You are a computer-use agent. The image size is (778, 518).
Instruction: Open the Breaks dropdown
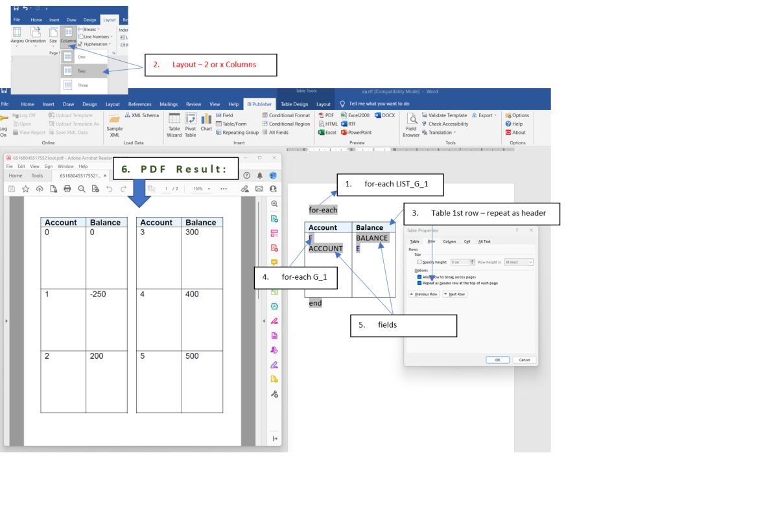tap(89, 29)
